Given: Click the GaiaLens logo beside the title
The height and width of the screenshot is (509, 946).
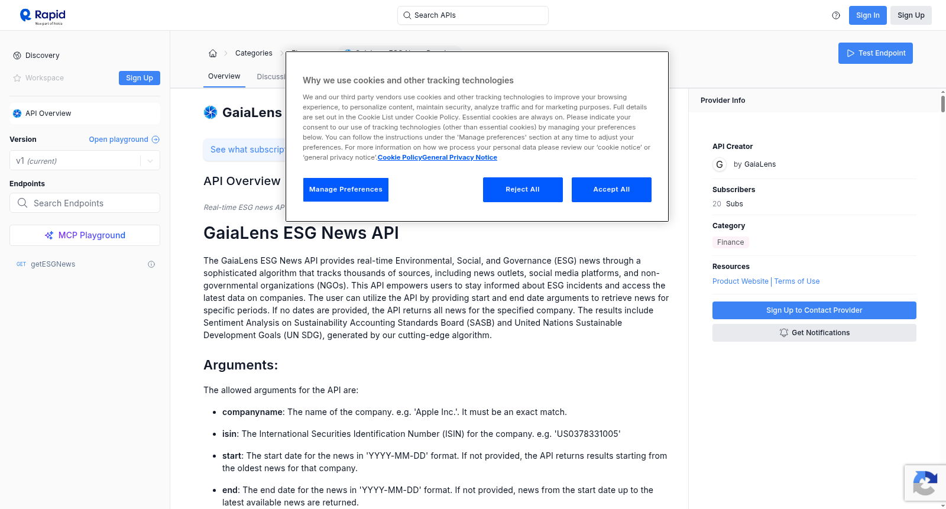Looking at the screenshot, I should point(210,112).
